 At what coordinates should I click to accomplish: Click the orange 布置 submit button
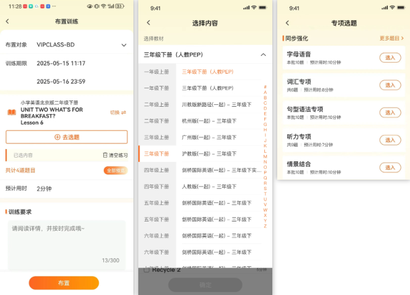[64, 283]
